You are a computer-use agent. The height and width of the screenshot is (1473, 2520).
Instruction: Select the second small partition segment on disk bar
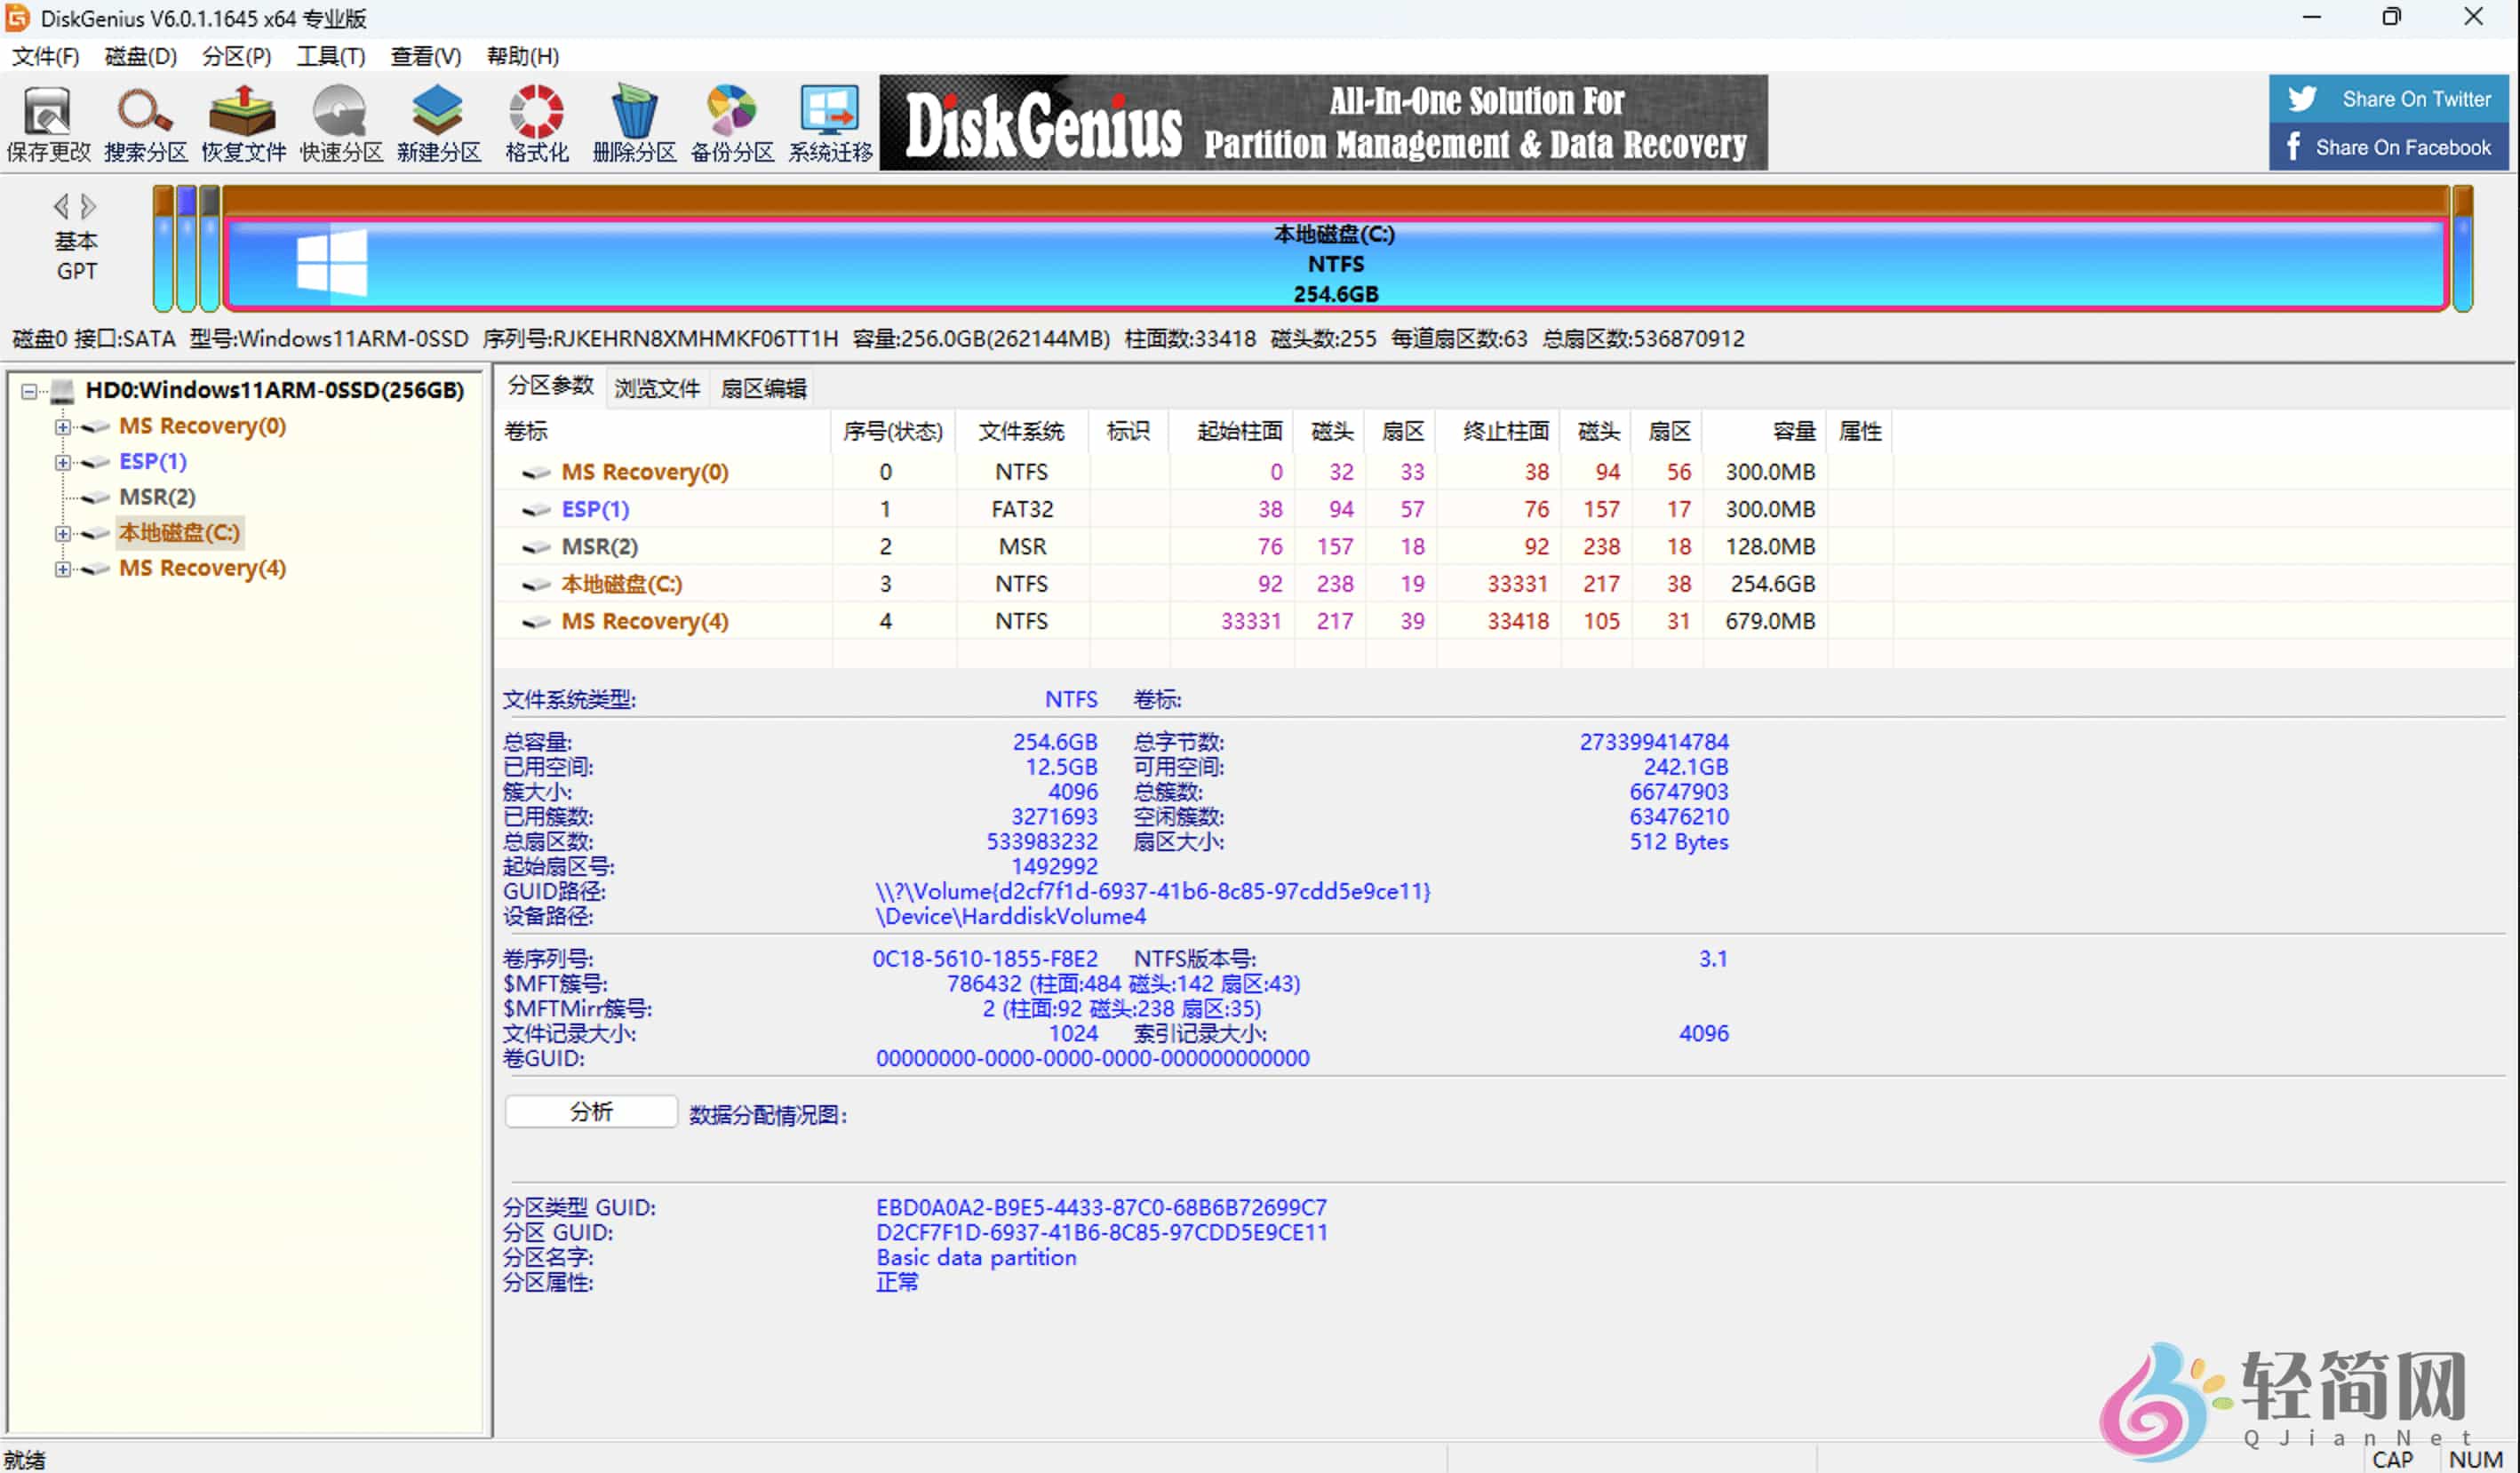(186, 248)
